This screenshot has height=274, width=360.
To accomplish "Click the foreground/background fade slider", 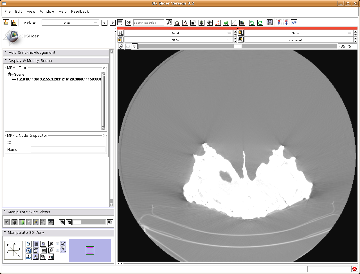I will 89,222.
